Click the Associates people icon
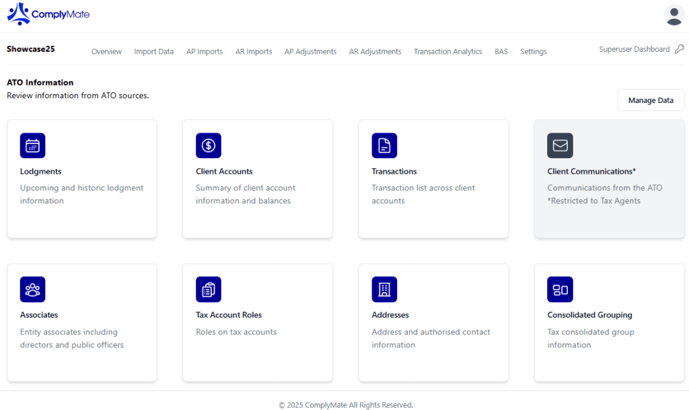This screenshot has height=410, width=689. coord(32,289)
